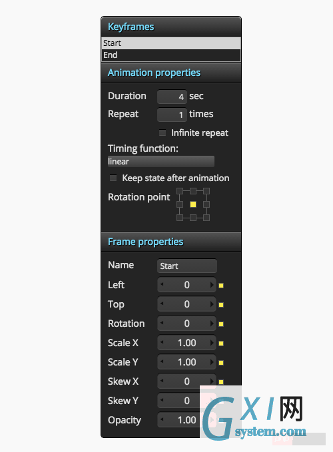Set rotation point to top-right corner
The image size is (333, 452).
click(x=206, y=191)
